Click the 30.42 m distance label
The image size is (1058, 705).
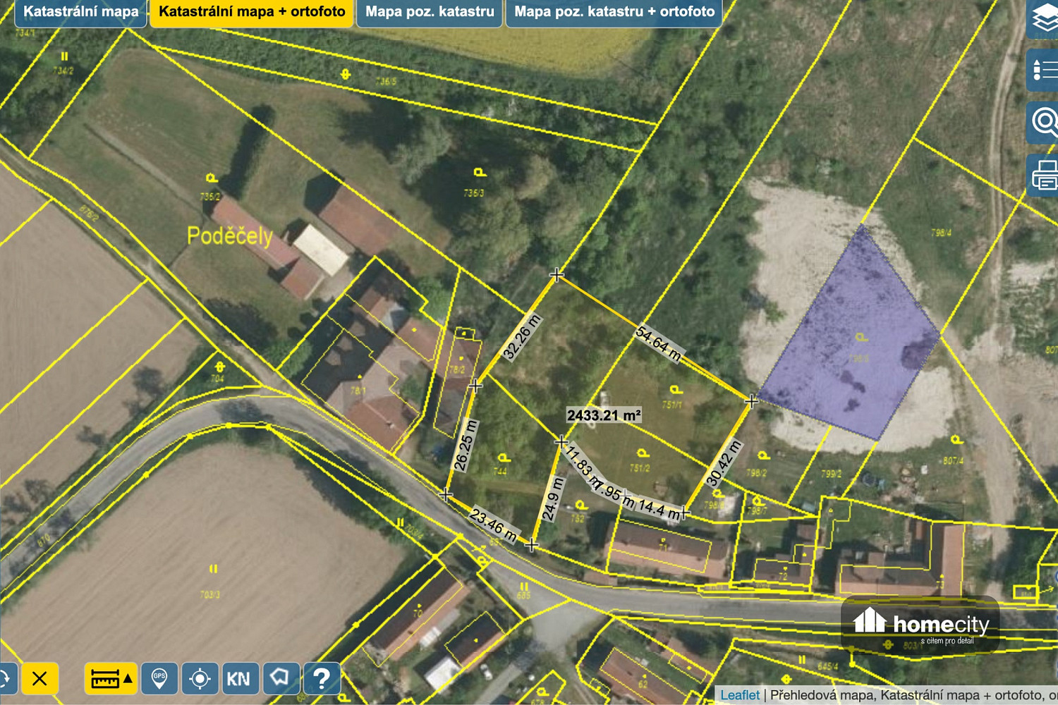coord(724,463)
